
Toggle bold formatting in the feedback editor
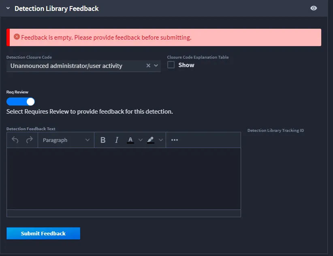pos(103,140)
